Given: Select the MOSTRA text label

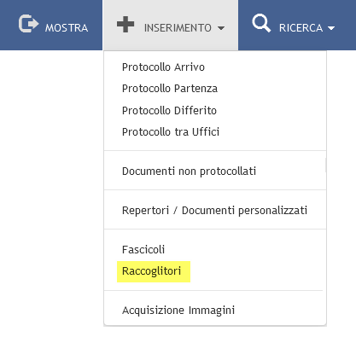Looking at the screenshot, I should point(67,28).
